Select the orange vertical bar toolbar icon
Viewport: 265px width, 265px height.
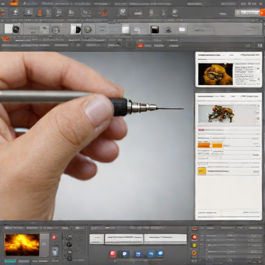(40, 13)
